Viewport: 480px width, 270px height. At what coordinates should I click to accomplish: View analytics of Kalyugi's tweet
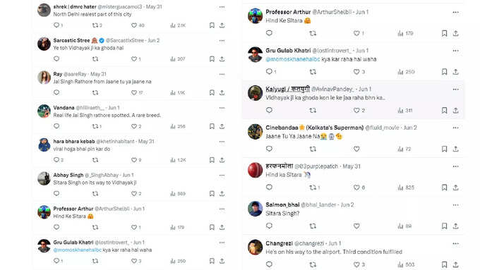click(400, 111)
